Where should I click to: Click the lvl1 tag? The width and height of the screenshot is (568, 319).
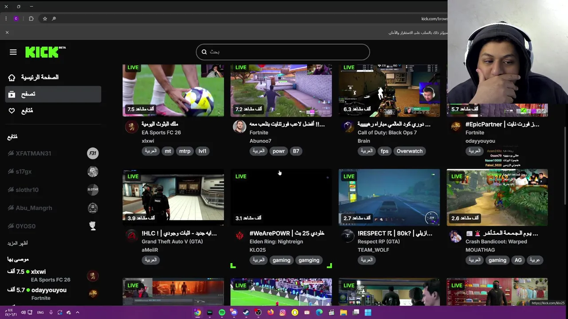point(202,151)
